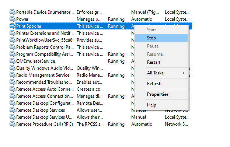Select Recommended Troublesho... service name
The height and width of the screenshot is (147, 230).
44,82
